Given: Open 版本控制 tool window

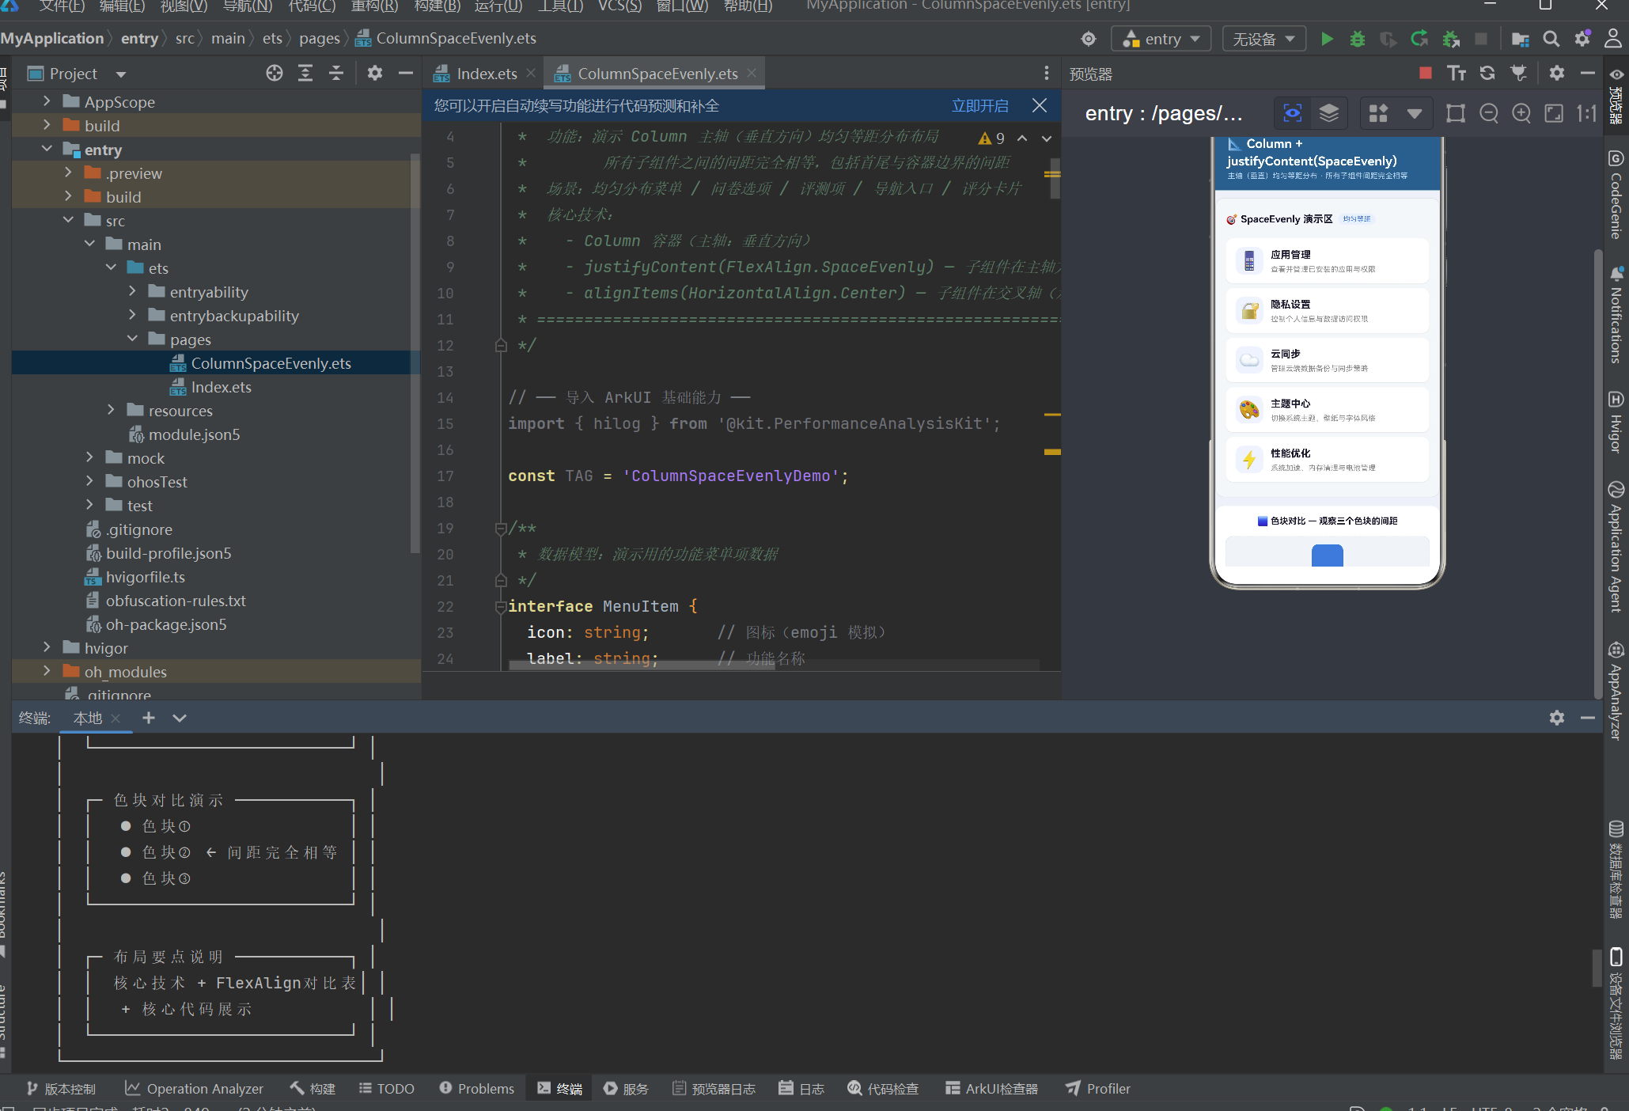Looking at the screenshot, I should click(61, 1089).
